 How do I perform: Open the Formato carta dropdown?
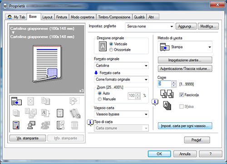(x=121, y=79)
